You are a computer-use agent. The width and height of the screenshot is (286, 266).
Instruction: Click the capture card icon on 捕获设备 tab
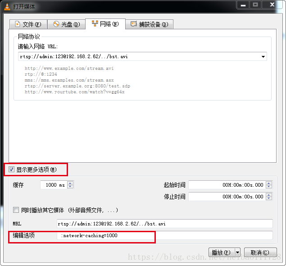click(x=134, y=24)
